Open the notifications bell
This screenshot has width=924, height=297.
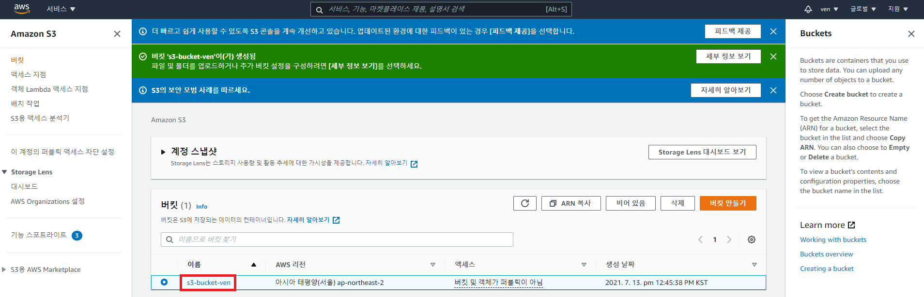[808, 9]
